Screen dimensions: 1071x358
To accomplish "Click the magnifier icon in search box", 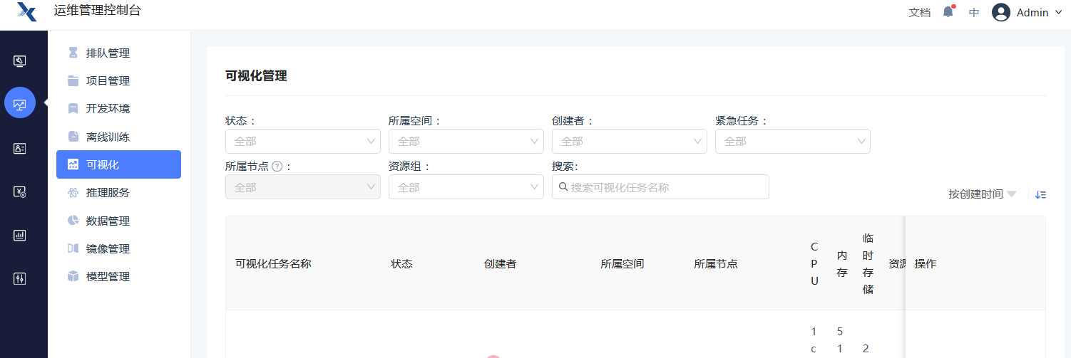I will (563, 187).
